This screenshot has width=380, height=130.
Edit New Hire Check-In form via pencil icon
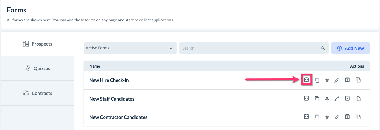pyautogui.click(x=337, y=80)
